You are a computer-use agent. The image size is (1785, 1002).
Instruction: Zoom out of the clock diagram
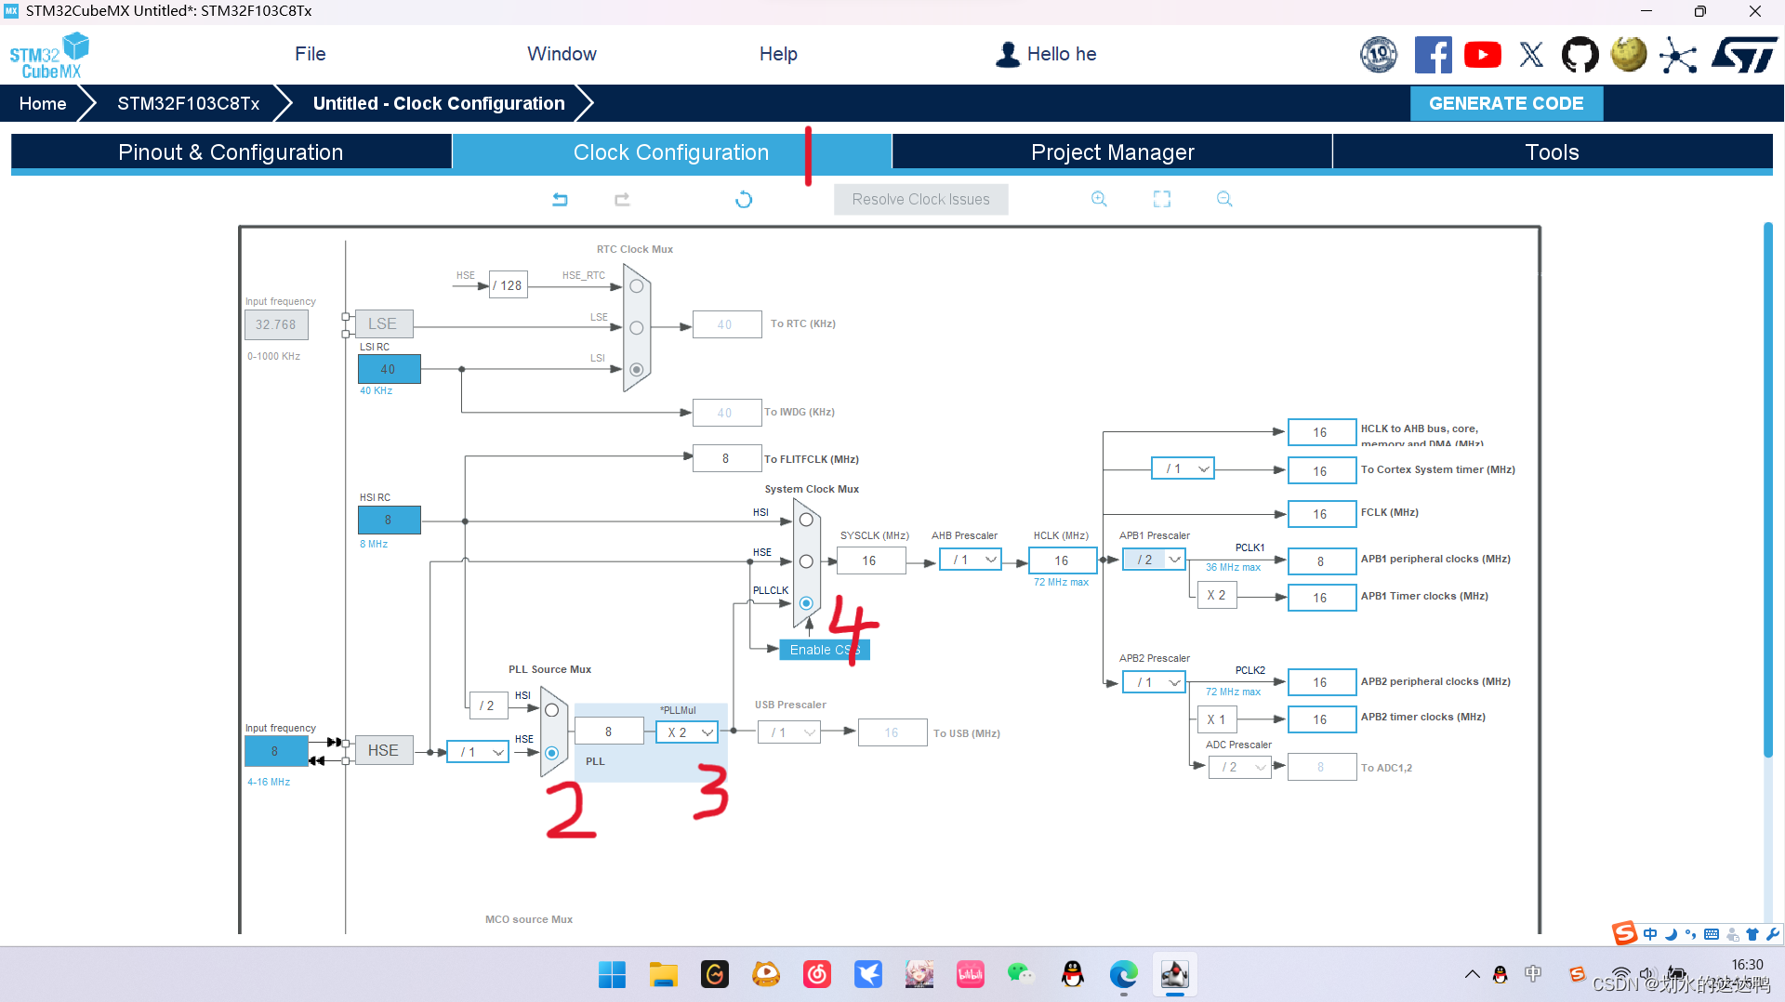(1224, 199)
